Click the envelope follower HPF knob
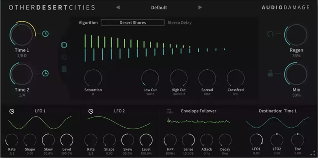This screenshot has height=158, width=318. 170,140
